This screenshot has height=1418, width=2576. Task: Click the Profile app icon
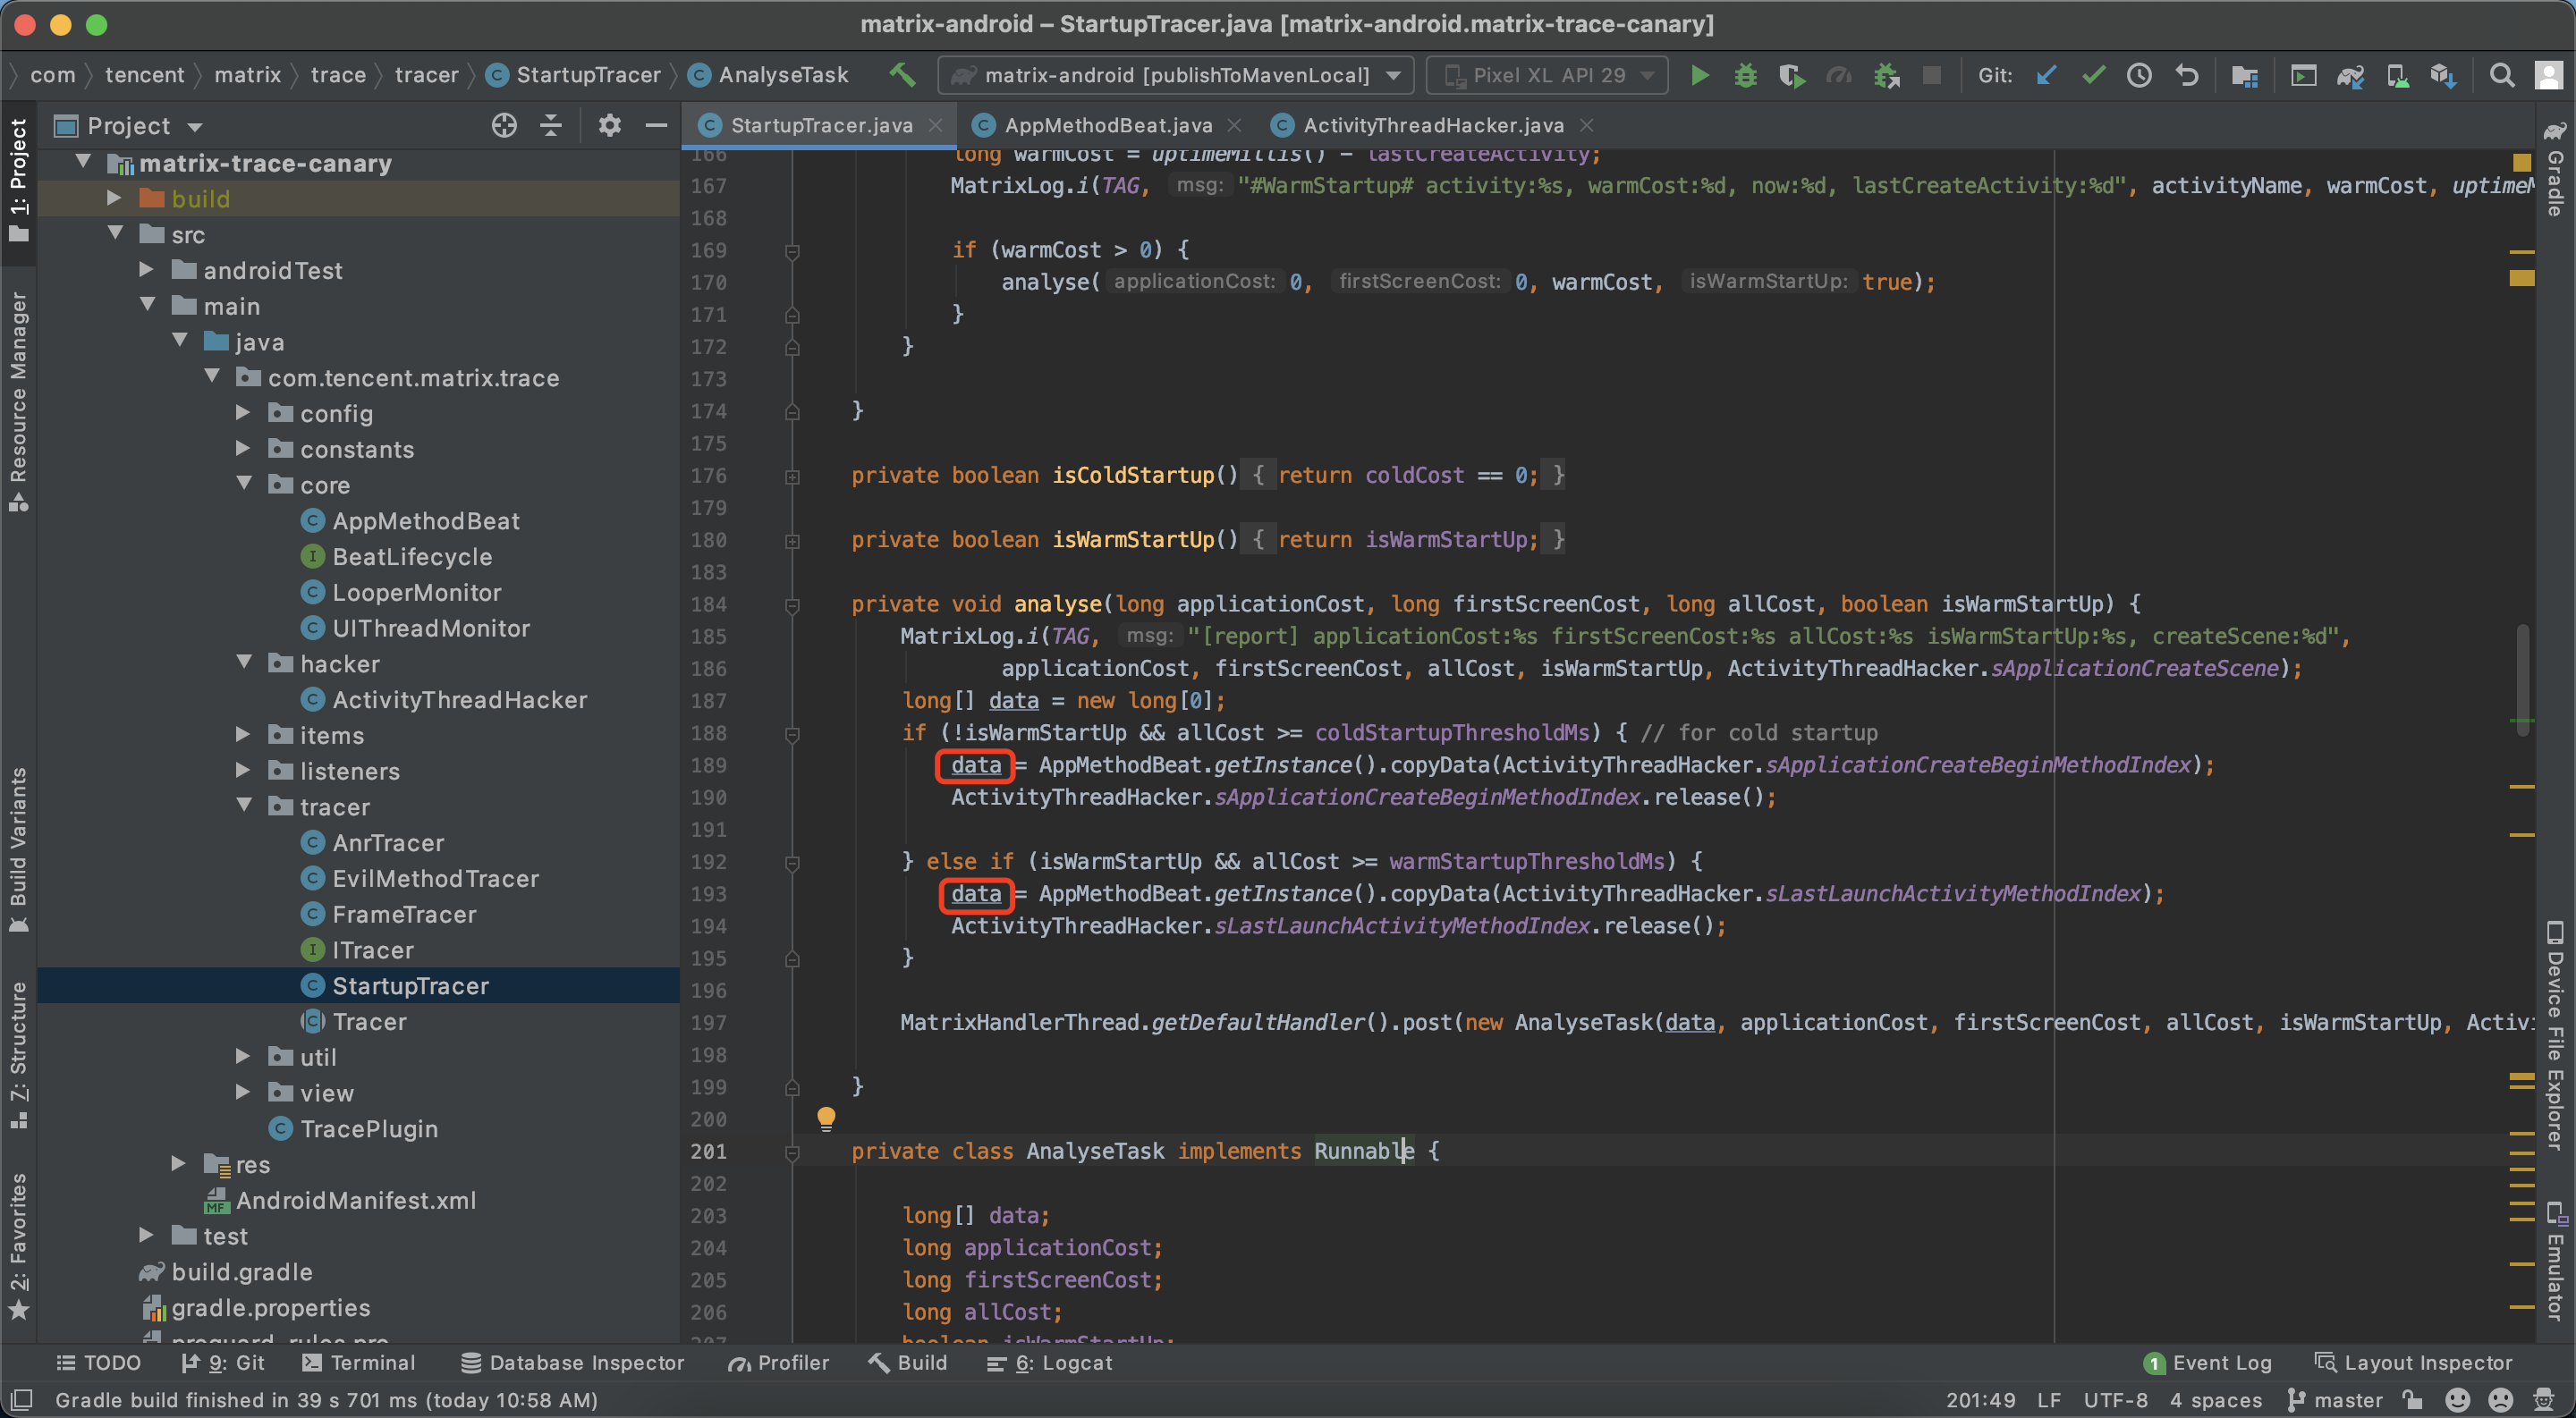click(x=1838, y=75)
